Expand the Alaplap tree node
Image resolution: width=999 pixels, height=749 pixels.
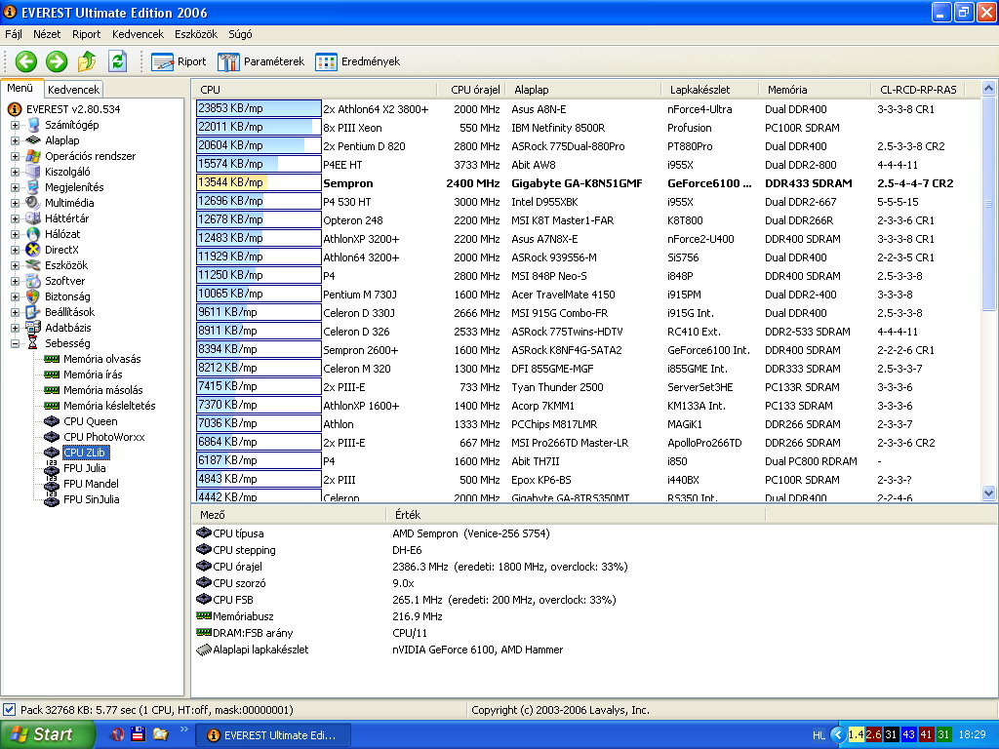click(x=15, y=140)
